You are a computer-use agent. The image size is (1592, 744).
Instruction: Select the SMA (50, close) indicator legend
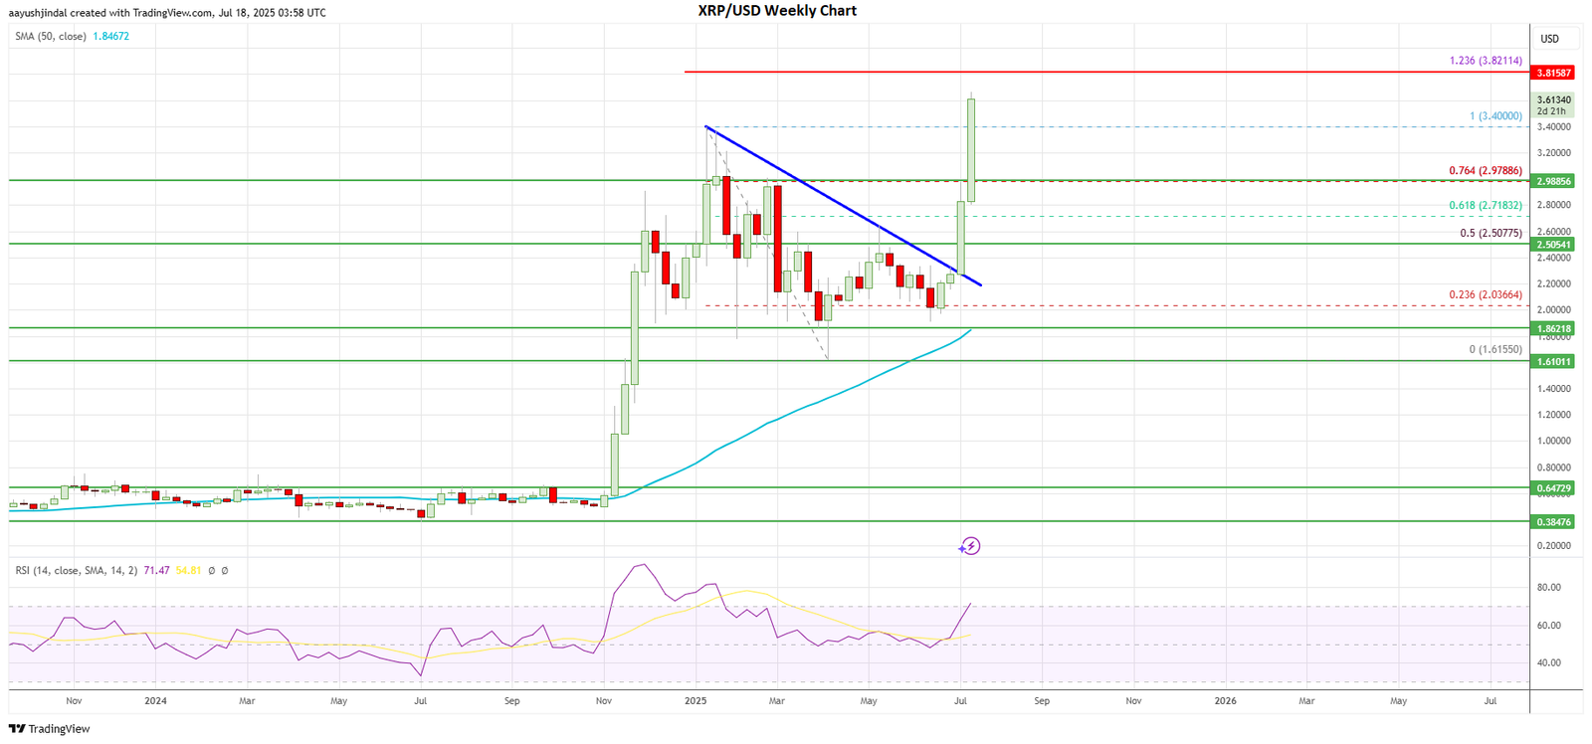[x=51, y=37]
